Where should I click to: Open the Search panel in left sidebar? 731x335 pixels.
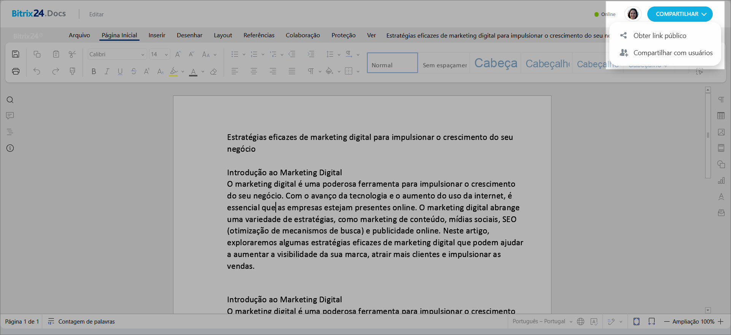[x=10, y=100]
